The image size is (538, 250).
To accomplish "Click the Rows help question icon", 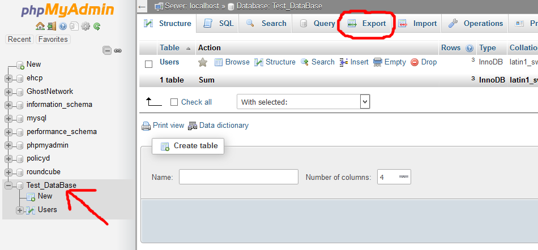I will click(469, 48).
